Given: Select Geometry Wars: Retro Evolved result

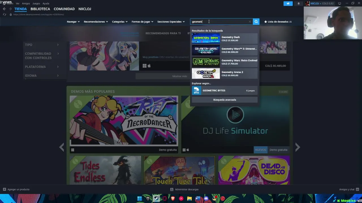Looking at the screenshot, I should click(225, 62).
